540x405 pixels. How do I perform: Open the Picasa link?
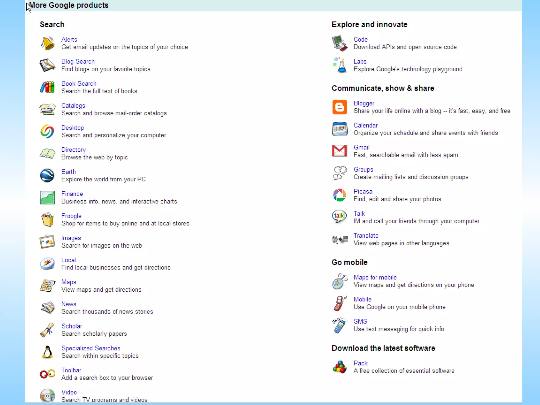pyautogui.click(x=363, y=192)
